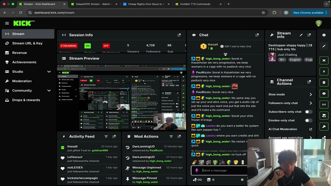The height and width of the screenshot is (186, 331).
Task: Go to the Revenue page
Action: [x=28, y=53]
